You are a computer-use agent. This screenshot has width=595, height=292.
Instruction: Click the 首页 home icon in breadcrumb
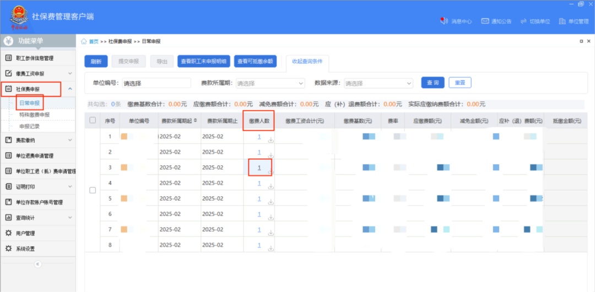point(84,41)
